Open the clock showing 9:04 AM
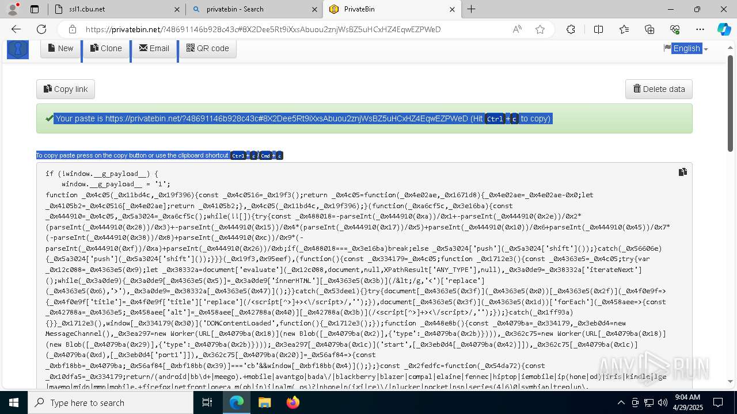This screenshot has height=414, width=737. [x=686, y=402]
